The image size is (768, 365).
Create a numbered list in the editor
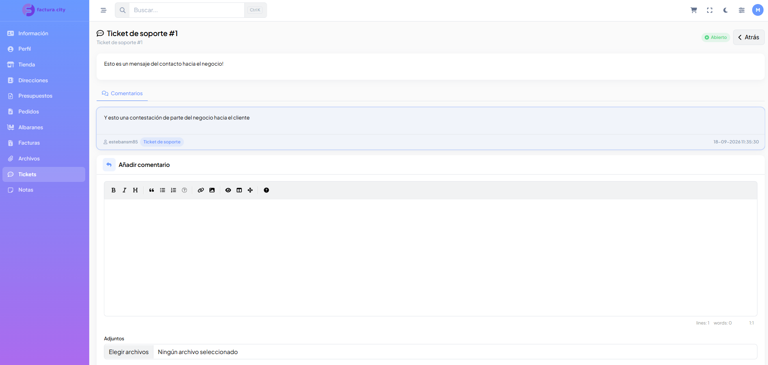click(173, 190)
